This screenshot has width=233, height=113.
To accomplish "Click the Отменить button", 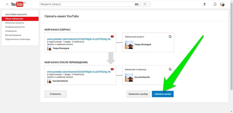I will tap(55, 94).
